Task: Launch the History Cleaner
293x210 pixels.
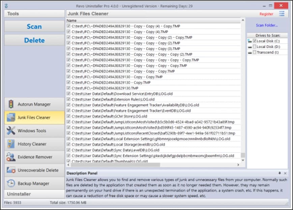Action: coord(34,144)
